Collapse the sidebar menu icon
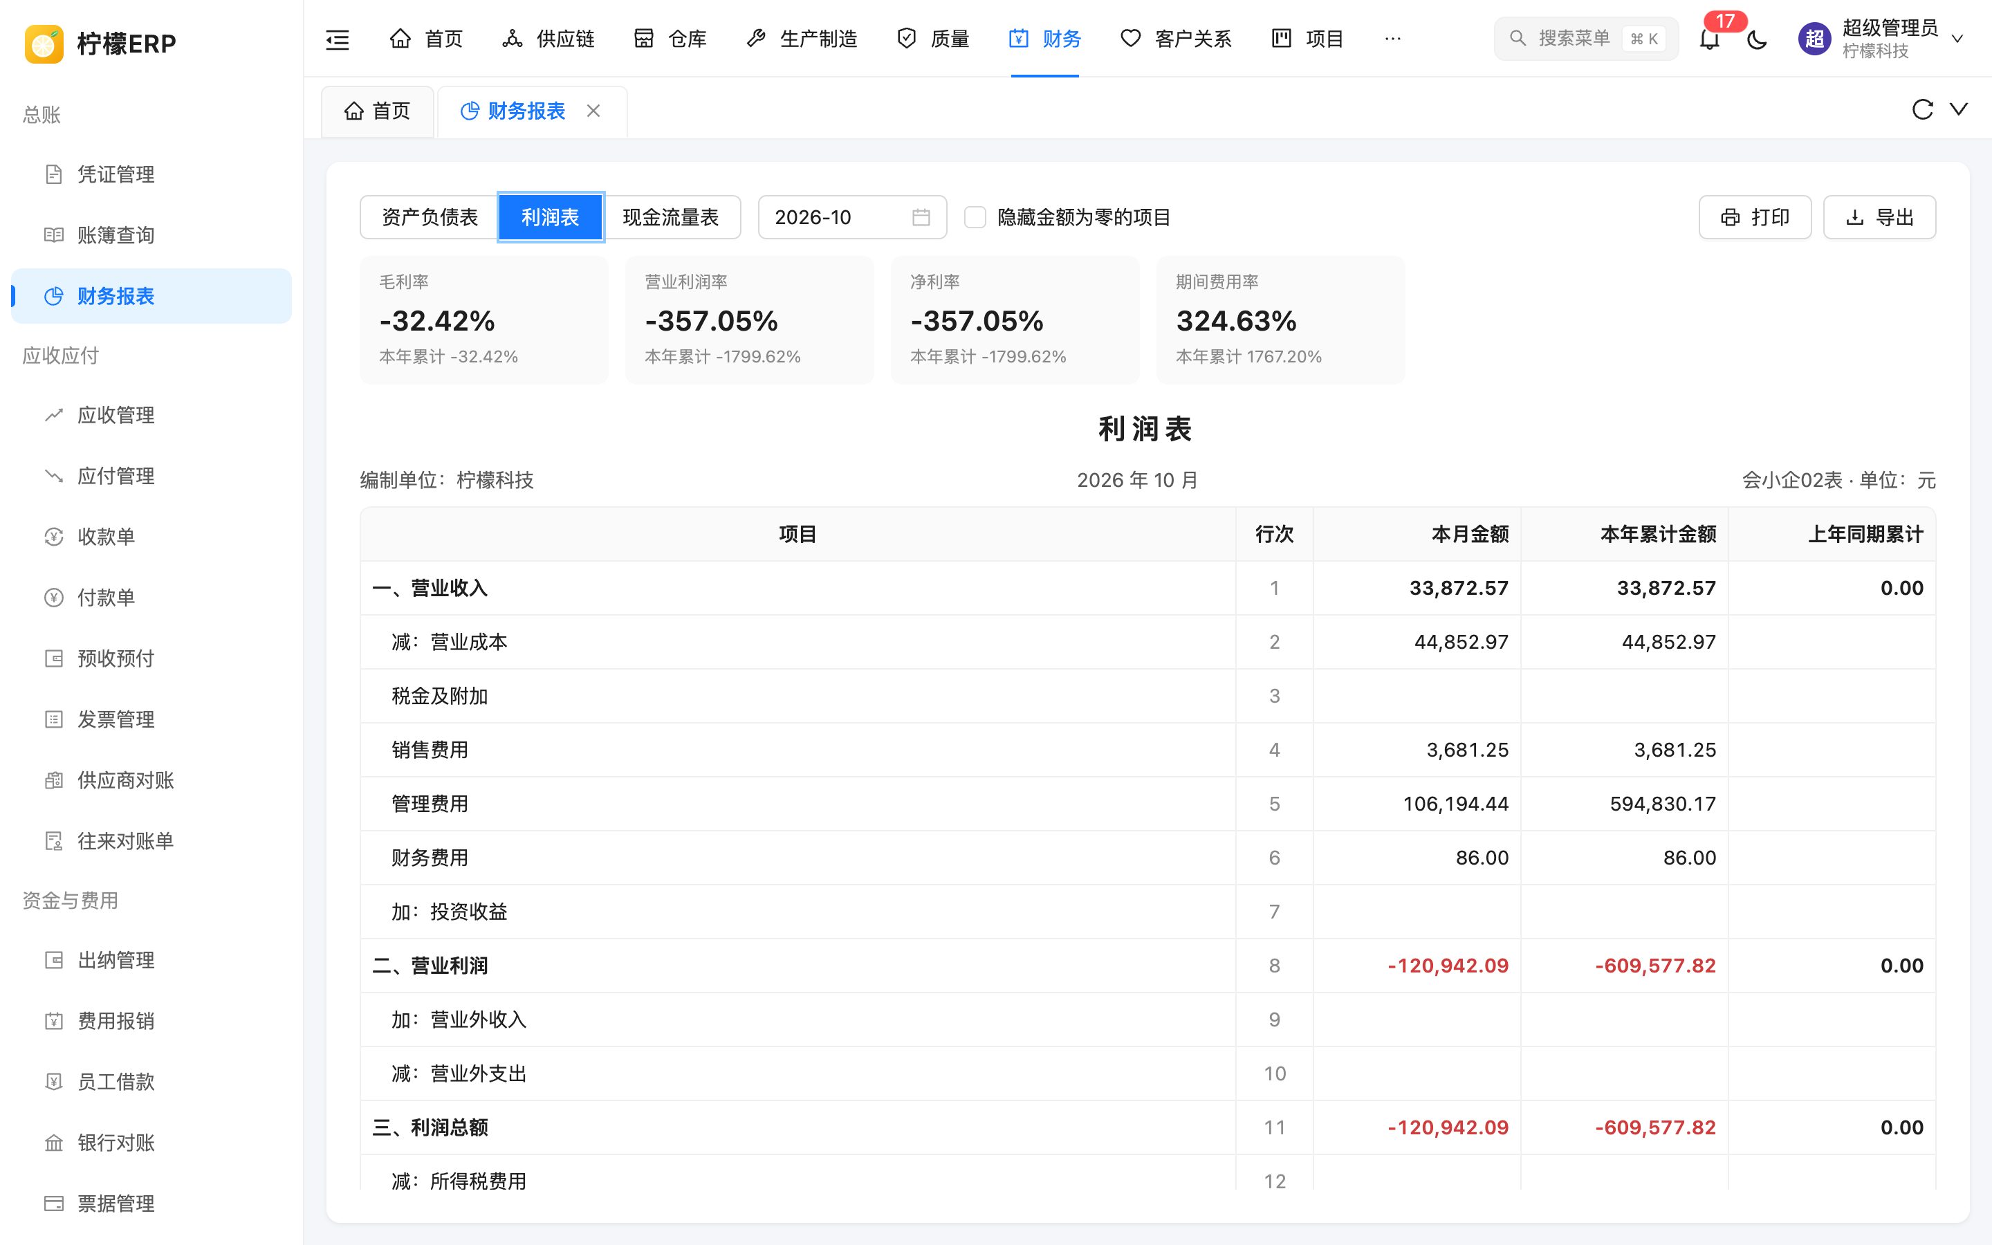1992x1245 pixels. (x=338, y=39)
